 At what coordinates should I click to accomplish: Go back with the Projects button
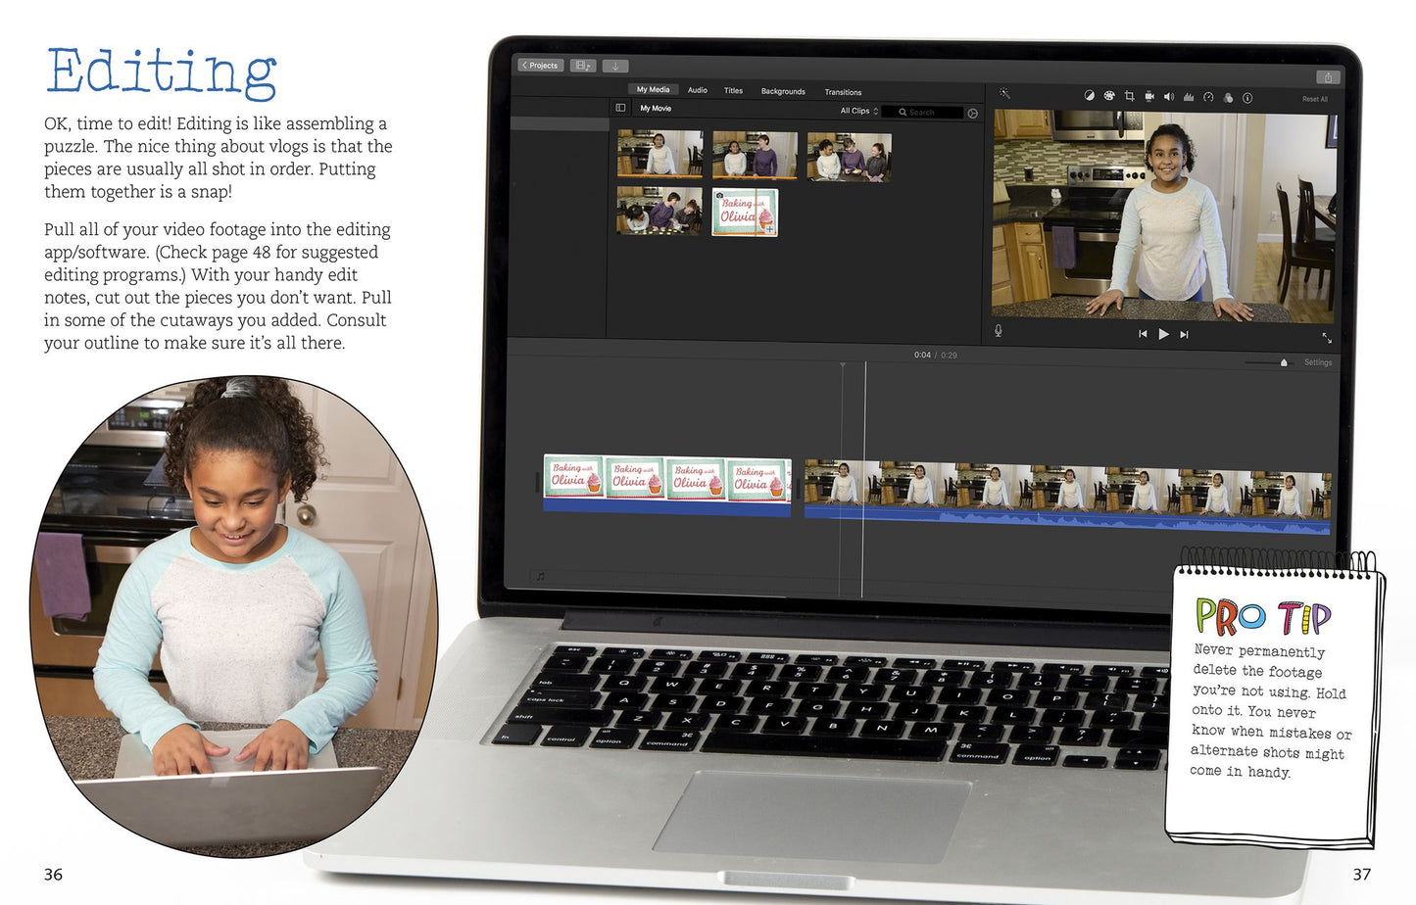click(x=541, y=66)
